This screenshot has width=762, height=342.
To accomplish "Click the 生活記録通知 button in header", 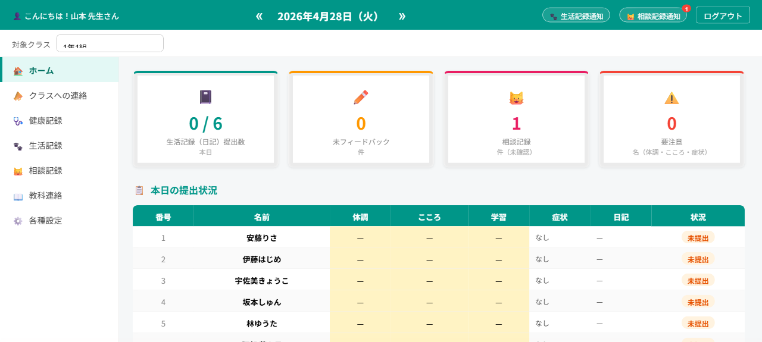I will [576, 15].
